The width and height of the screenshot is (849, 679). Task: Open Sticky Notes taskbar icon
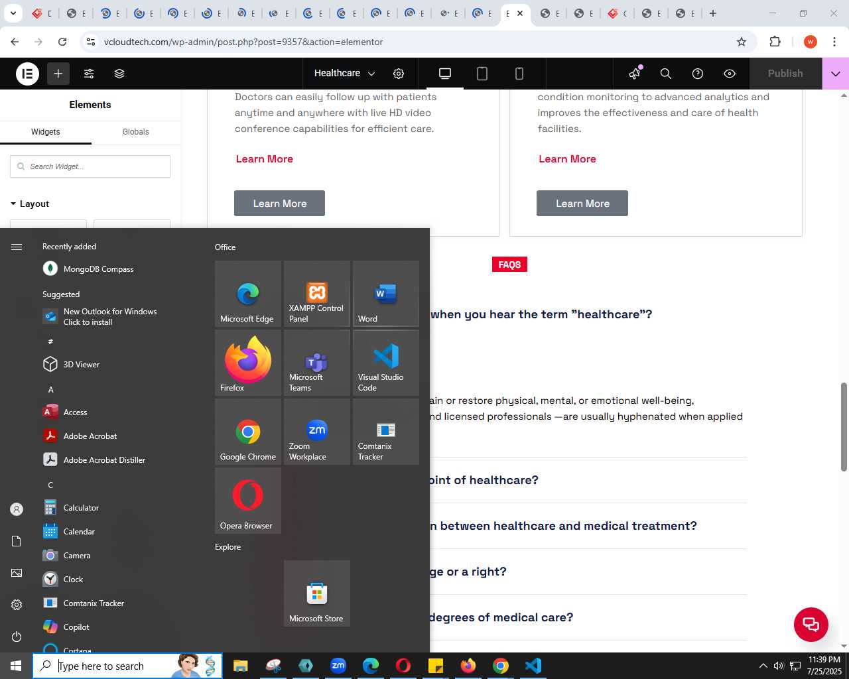point(436,666)
